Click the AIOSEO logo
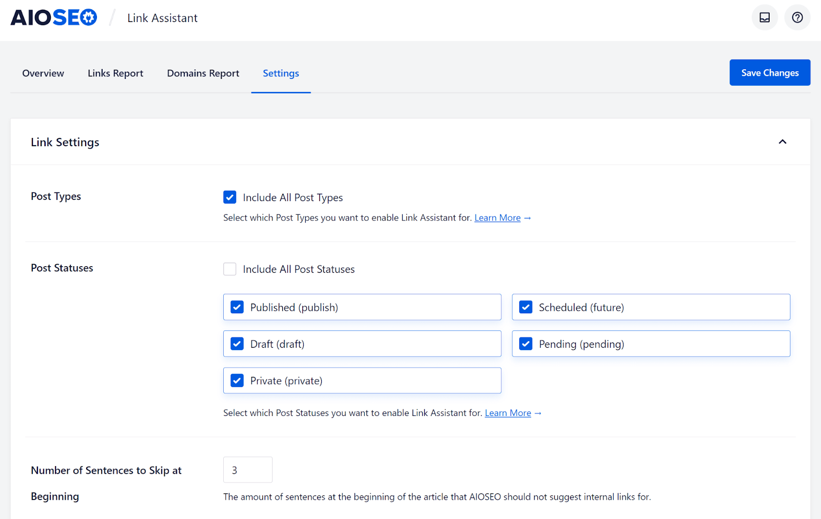 54,18
